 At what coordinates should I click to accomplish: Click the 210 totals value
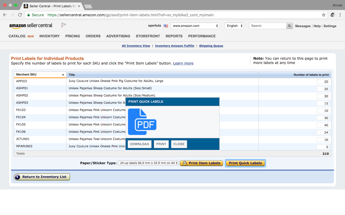pyautogui.click(x=326, y=154)
